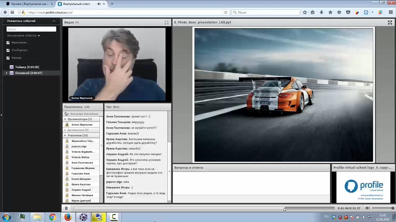This screenshot has width=396, height=222.
Task: Open the Camtasia taskbar app
Action: (114, 217)
